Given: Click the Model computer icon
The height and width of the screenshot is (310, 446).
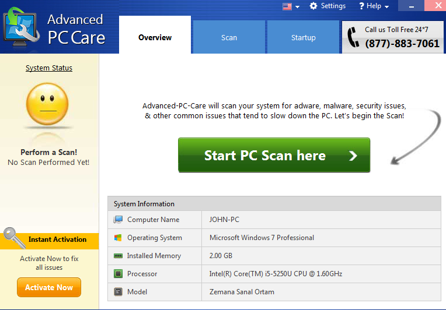Looking at the screenshot, I should click(x=118, y=292).
